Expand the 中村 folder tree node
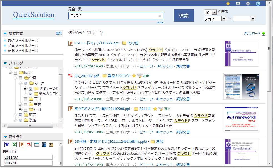This screenshot has width=273, height=168. pos(20,104)
